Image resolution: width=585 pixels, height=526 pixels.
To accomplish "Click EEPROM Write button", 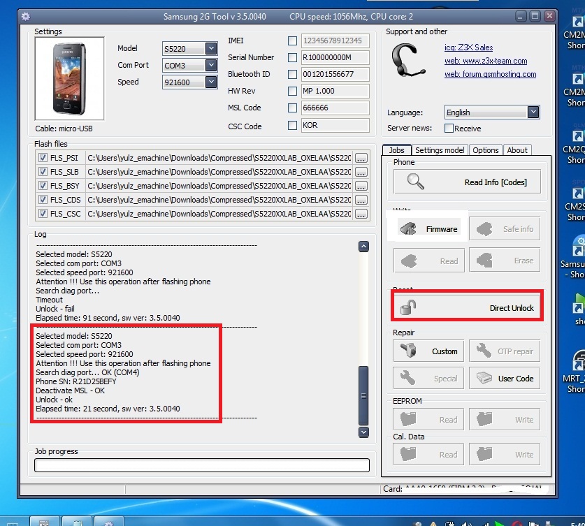I will tap(505, 419).
